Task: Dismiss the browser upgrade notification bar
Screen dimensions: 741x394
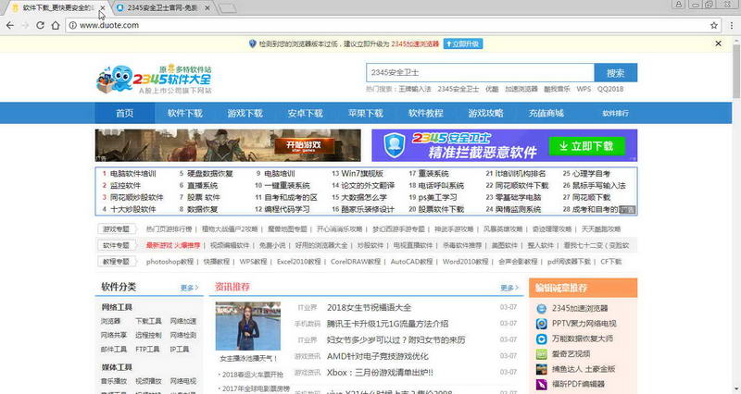Action: tap(718, 43)
